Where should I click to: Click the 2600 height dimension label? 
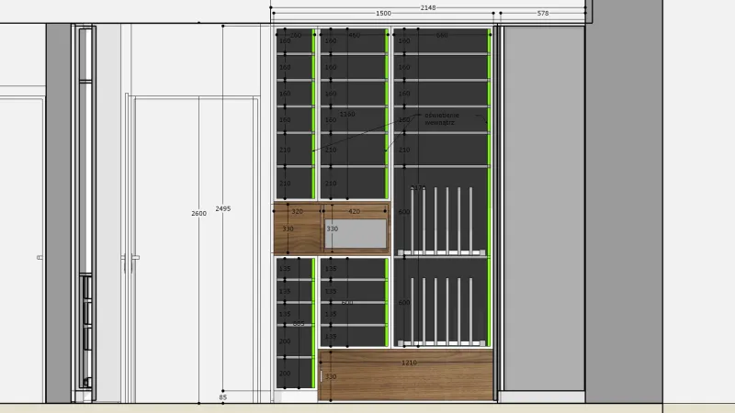tap(198, 213)
